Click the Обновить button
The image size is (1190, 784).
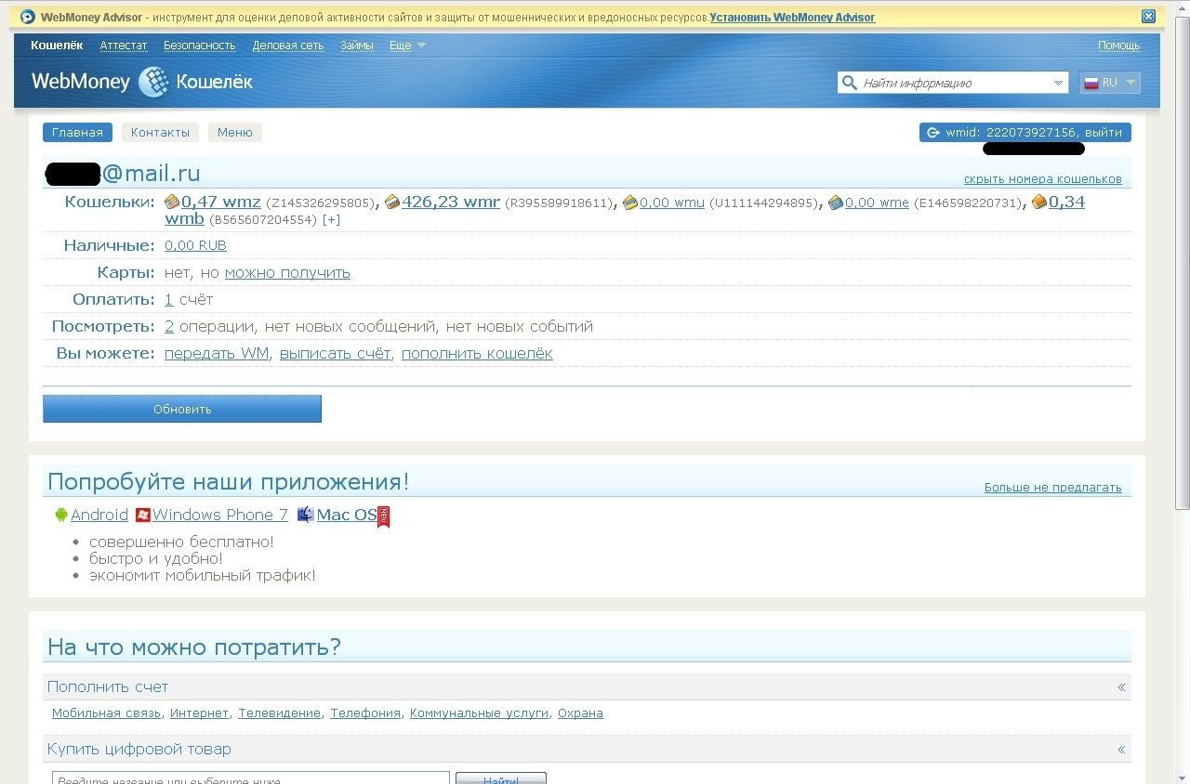(182, 409)
